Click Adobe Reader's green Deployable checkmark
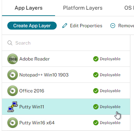 pos(96,59)
